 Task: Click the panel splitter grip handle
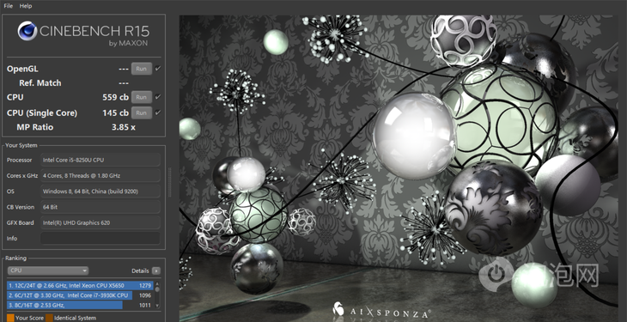click(169, 181)
